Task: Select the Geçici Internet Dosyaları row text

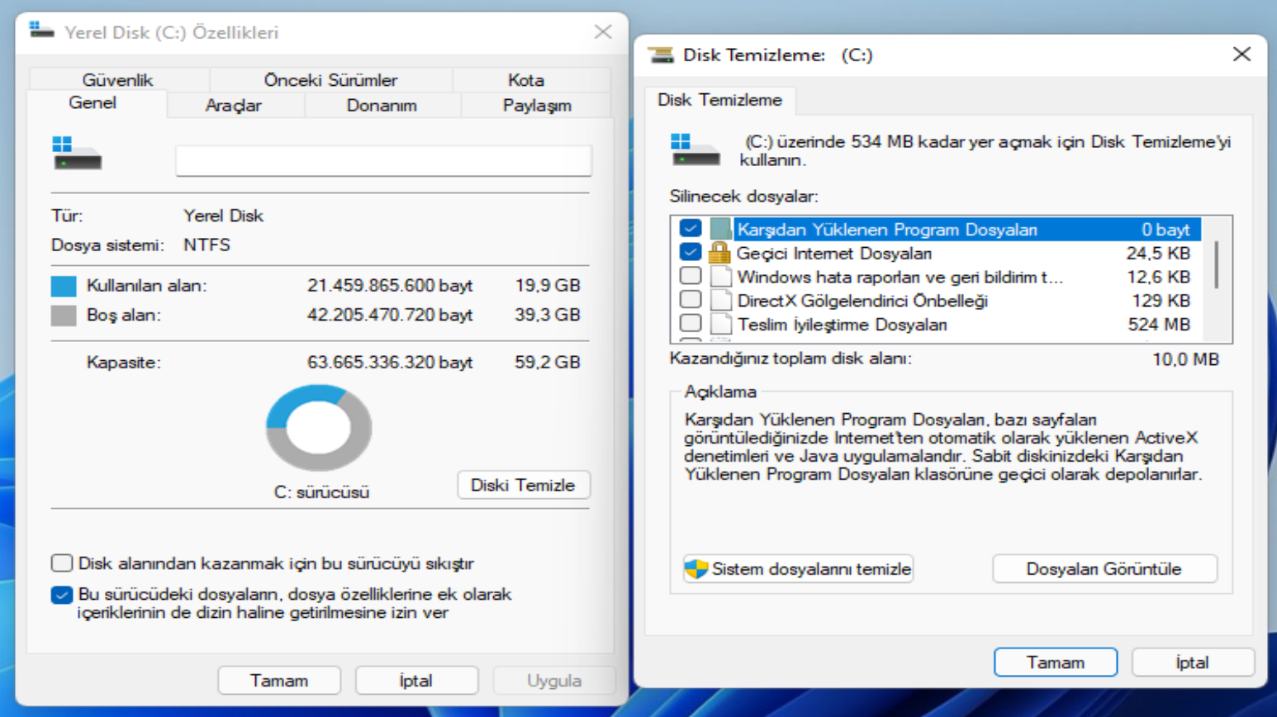Action: [834, 254]
